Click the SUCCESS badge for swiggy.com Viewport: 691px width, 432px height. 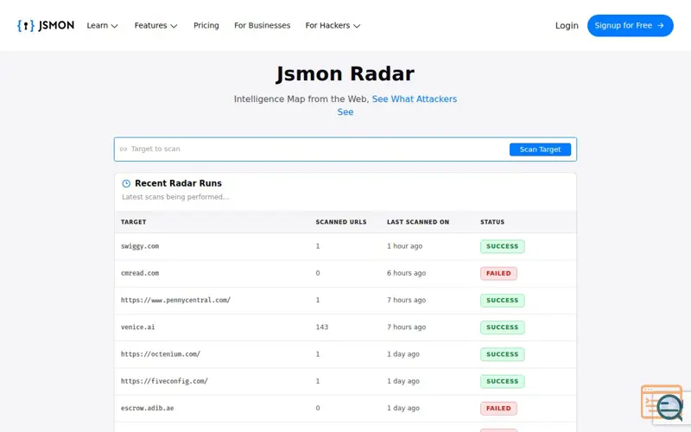503,246
